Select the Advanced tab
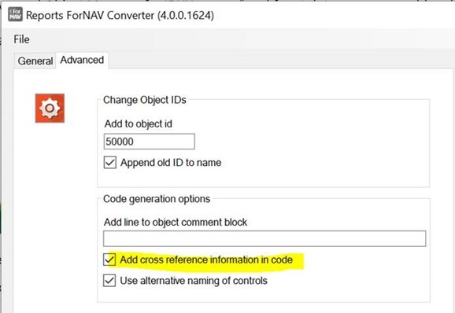This screenshot has height=313, width=455. click(82, 60)
